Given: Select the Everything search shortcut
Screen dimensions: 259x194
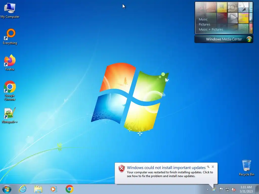Looking at the screenshot, I should (10, 37).
